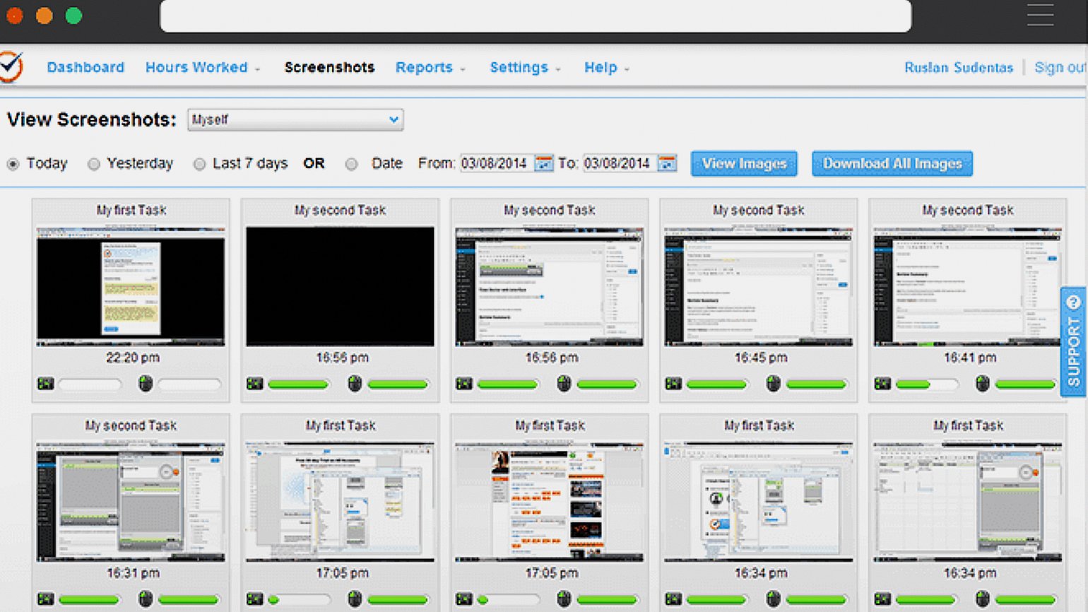
Task: Open the Myself user dropdown
Action: pos(295,120)
